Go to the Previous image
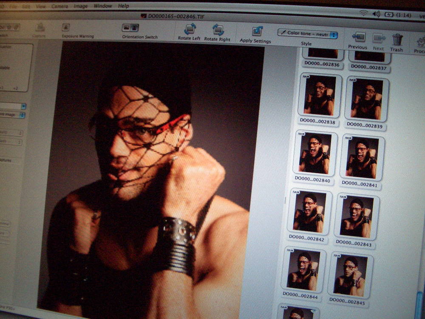The height and width of the screenshot is (319, 425). click(x=358, y=37)
